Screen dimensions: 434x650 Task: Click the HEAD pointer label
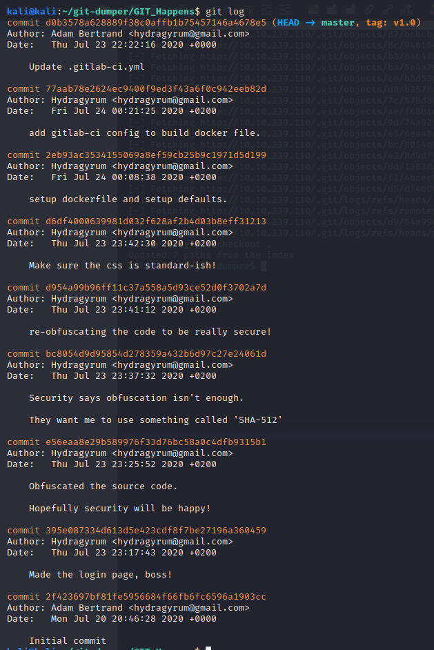(x=288, y=22)
